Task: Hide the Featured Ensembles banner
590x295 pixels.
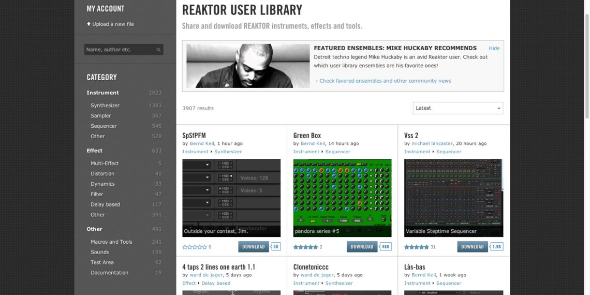Action: [494, 48]
